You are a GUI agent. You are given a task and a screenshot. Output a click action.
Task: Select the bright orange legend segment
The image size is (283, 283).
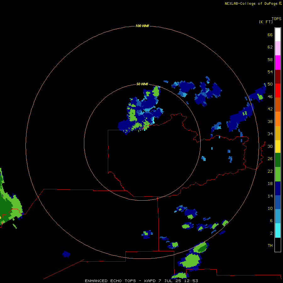278,119
